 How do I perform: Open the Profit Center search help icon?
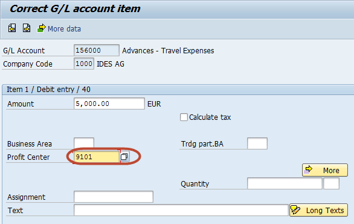[x=124, y=157]
